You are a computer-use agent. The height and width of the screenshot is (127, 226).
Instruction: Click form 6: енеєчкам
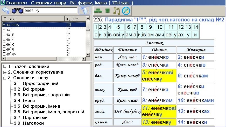click(196, 76)
